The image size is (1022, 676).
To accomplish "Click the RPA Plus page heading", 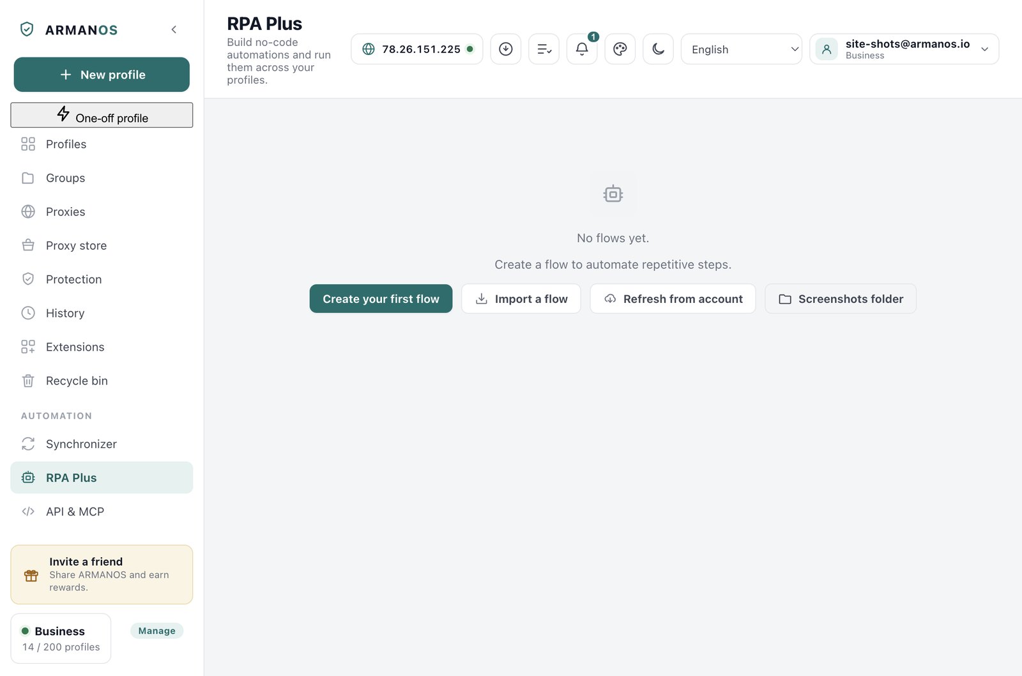I will (x=264, y=24).
